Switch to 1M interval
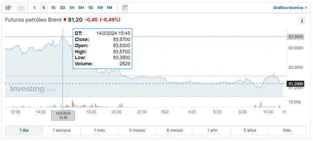Viewport: 313px width, 141px height. pyautogui.click(x=109, y=8)
